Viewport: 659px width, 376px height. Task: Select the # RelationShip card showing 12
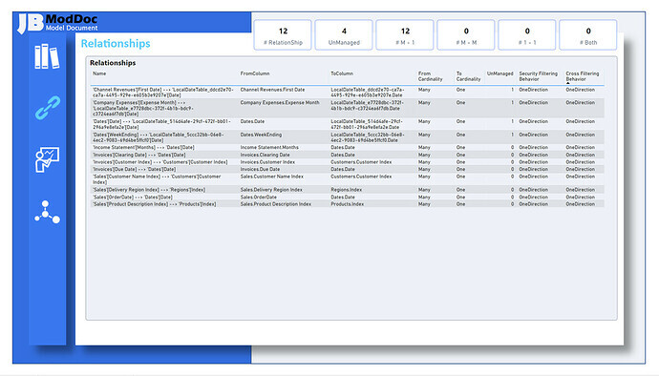(x=283, y=35)
